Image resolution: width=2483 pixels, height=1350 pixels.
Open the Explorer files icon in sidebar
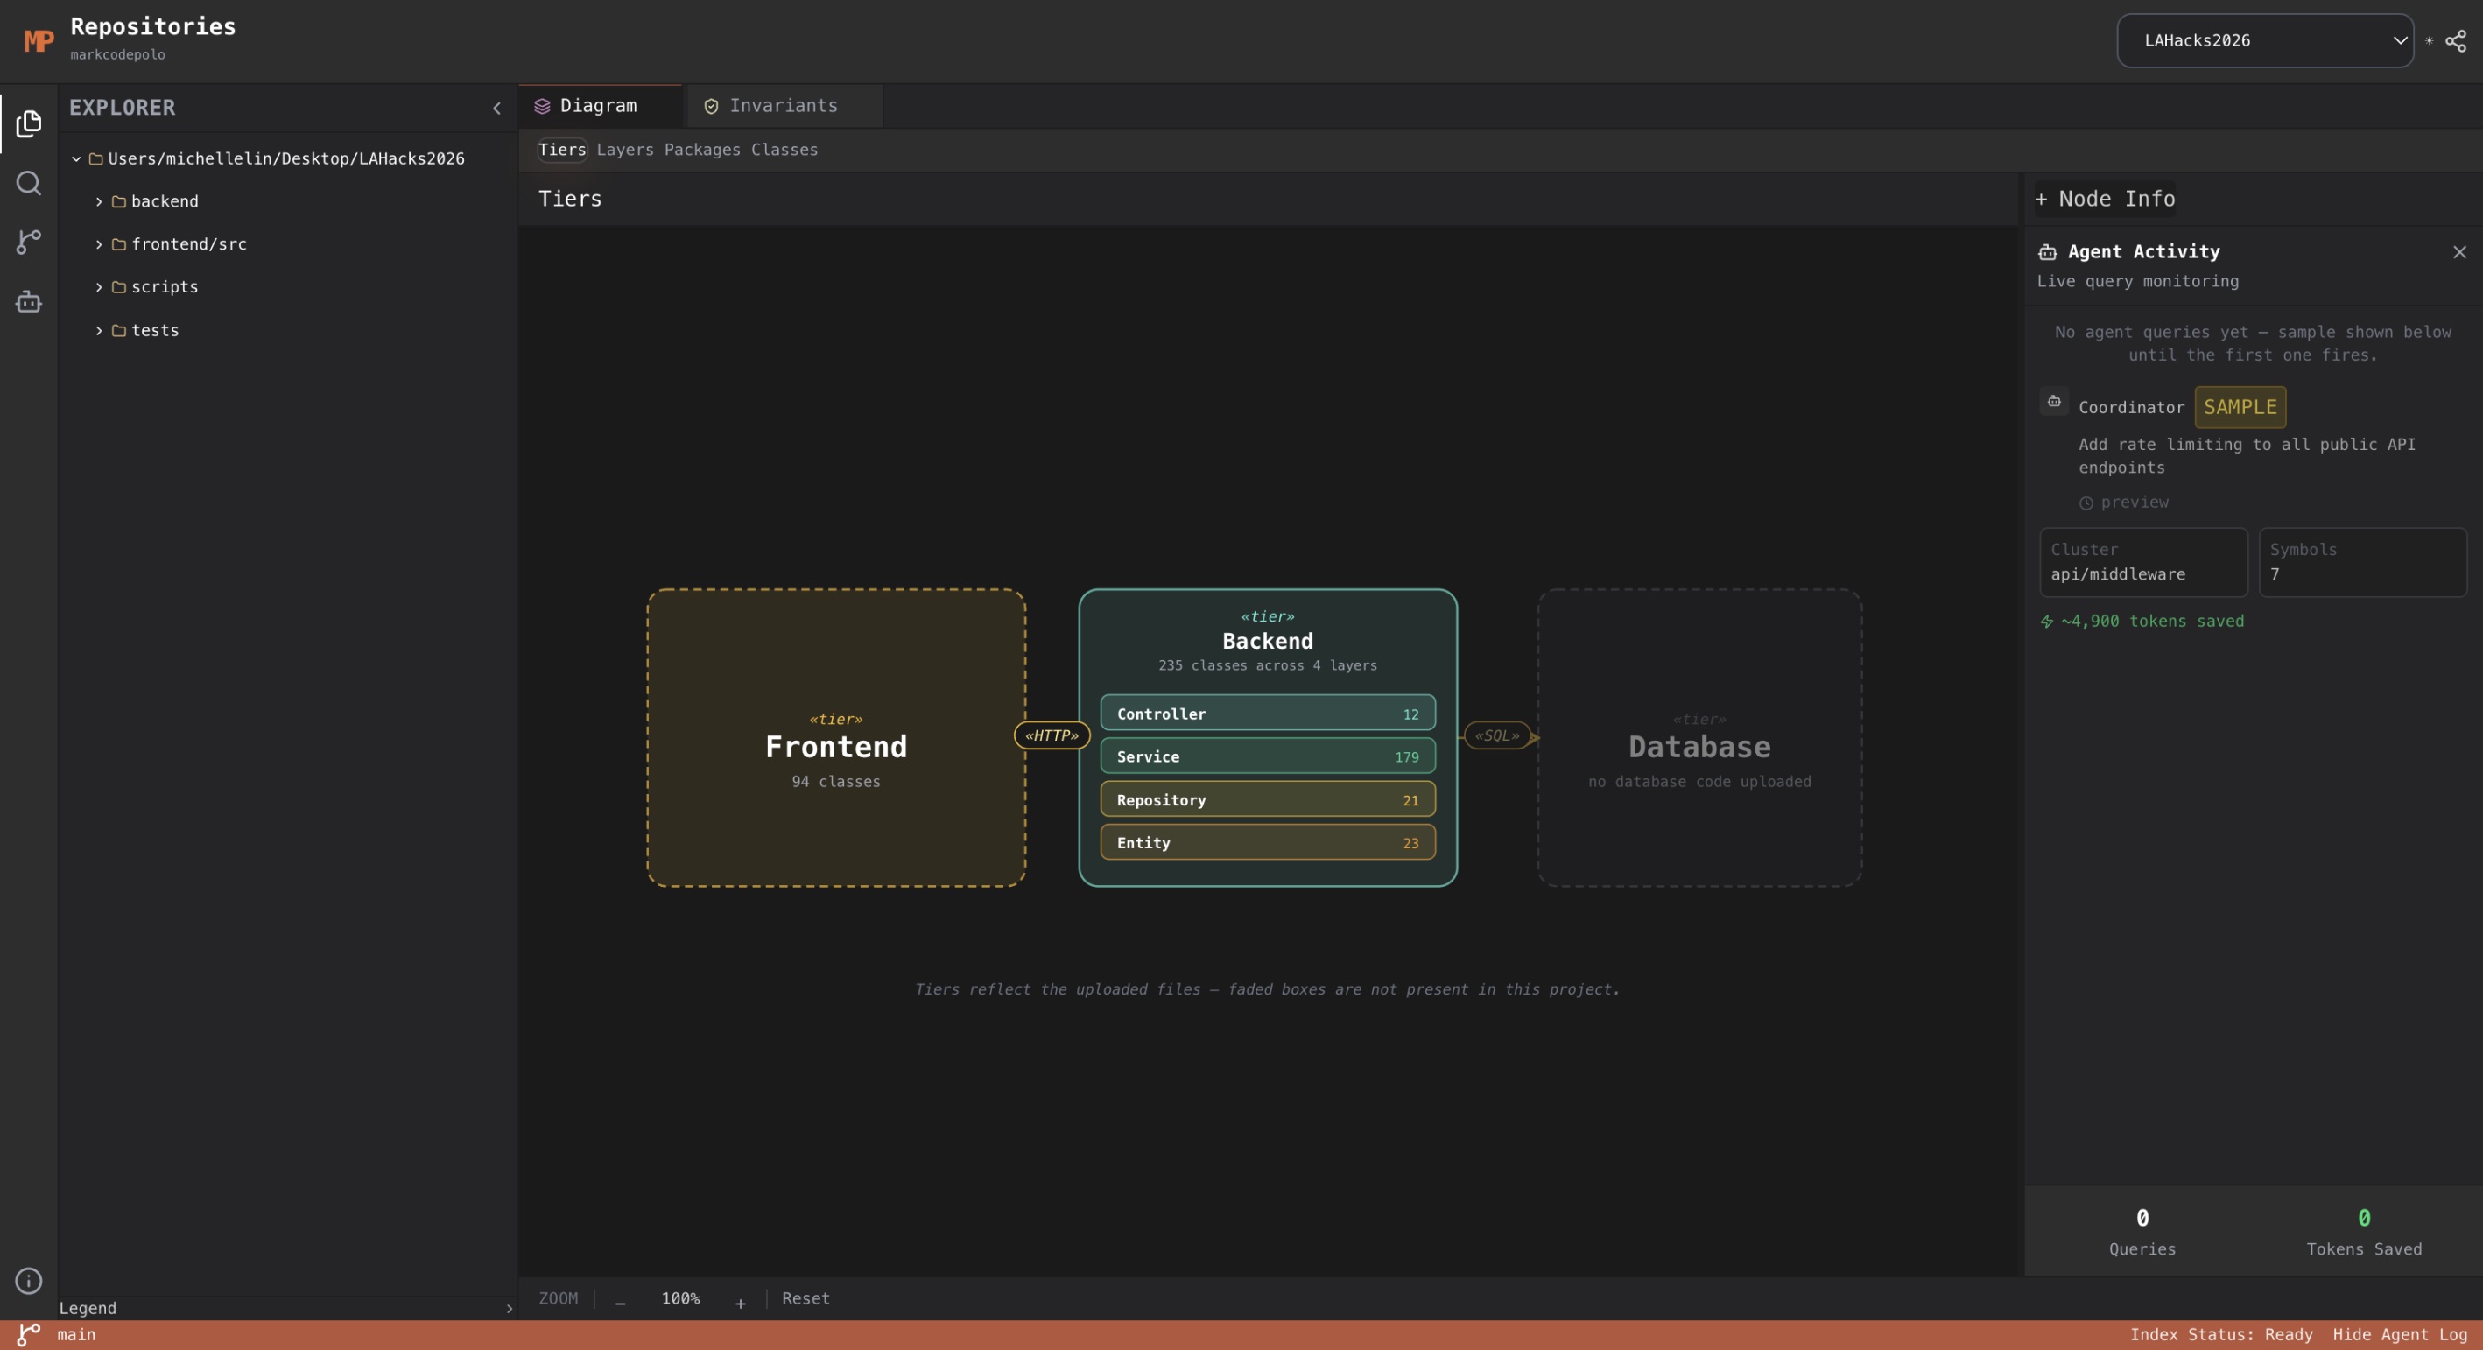[x=29, y=123]
